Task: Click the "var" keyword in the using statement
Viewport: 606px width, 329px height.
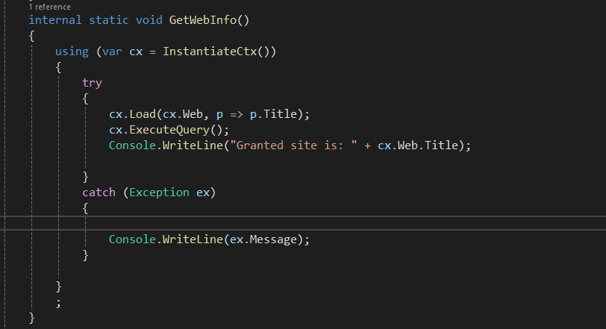Action: (112, 51)
